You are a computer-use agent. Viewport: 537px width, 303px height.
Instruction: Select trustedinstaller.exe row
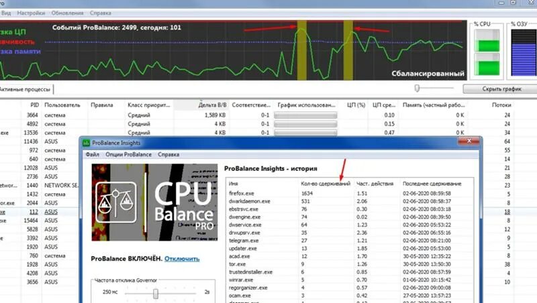point(349,272)
